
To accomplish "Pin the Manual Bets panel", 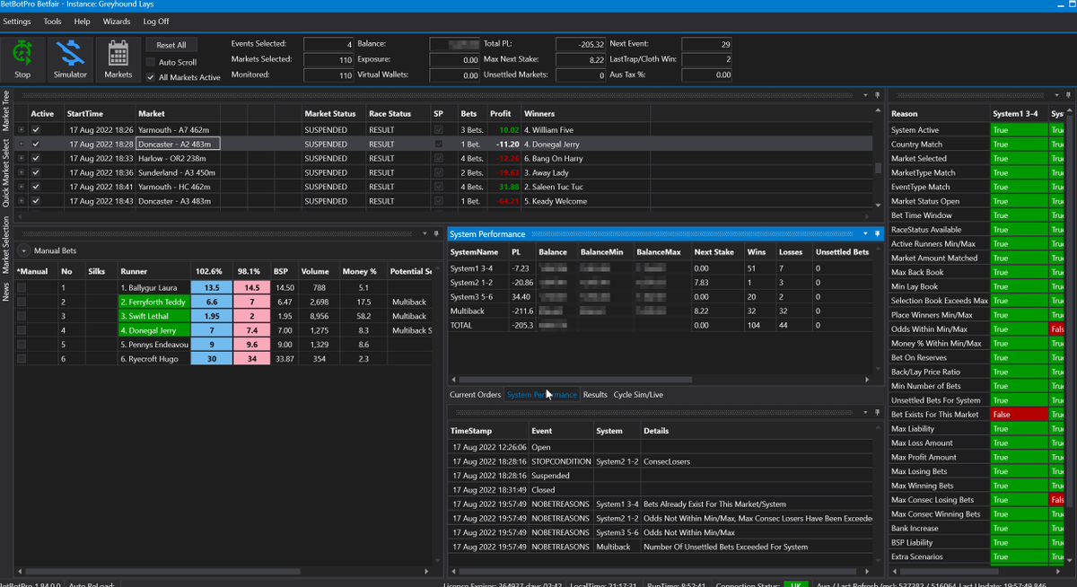I will [437, 233].
